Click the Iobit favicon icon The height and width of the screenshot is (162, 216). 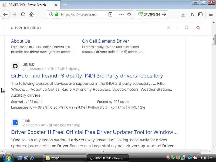coord(15,123)
